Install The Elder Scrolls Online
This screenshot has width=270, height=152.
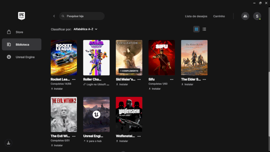(187, 85)
